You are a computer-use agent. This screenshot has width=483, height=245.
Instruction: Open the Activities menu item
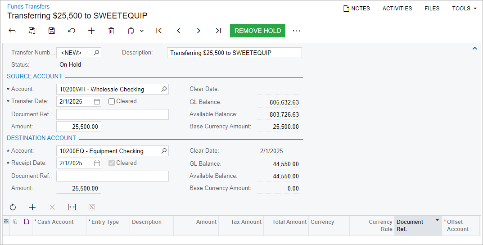397,9
